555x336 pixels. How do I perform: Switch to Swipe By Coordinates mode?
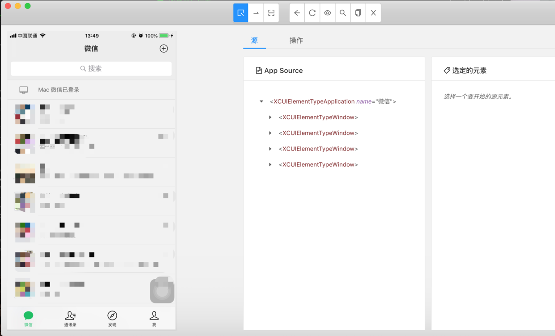point(256,13)
